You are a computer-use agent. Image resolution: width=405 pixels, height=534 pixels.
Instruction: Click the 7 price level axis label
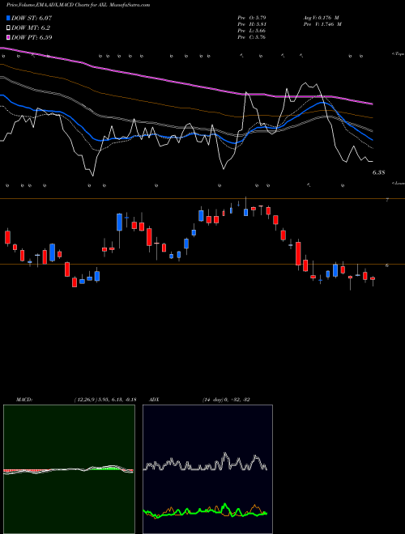(x=387, y=201)
